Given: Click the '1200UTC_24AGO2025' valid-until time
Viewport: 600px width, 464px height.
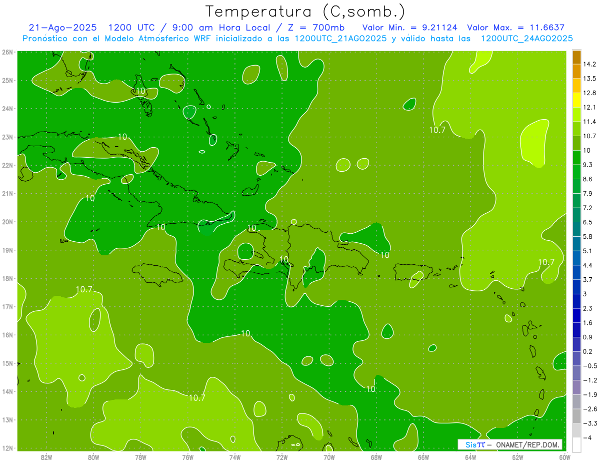Looking at the screenshot, I should tap(526, 38).
